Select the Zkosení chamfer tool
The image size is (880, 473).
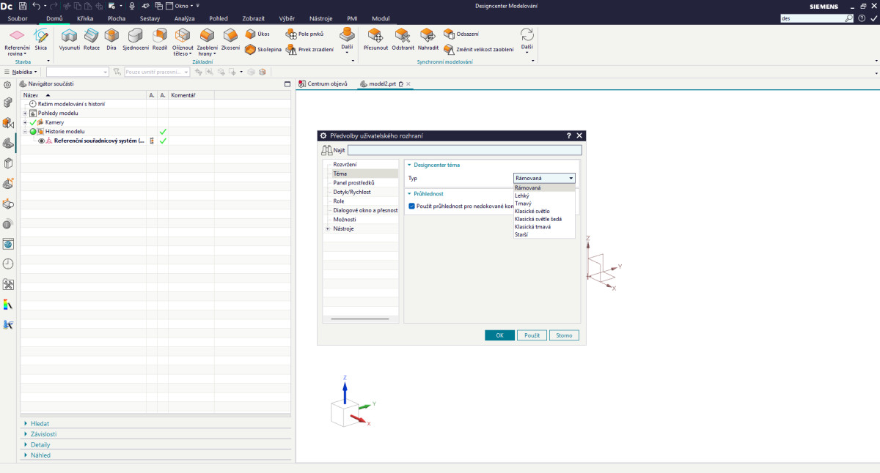click(x=230, y=37)
